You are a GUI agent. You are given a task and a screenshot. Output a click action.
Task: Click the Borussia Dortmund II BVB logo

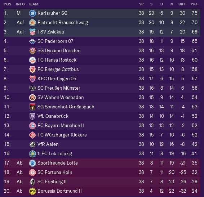[x=32, y=191]
